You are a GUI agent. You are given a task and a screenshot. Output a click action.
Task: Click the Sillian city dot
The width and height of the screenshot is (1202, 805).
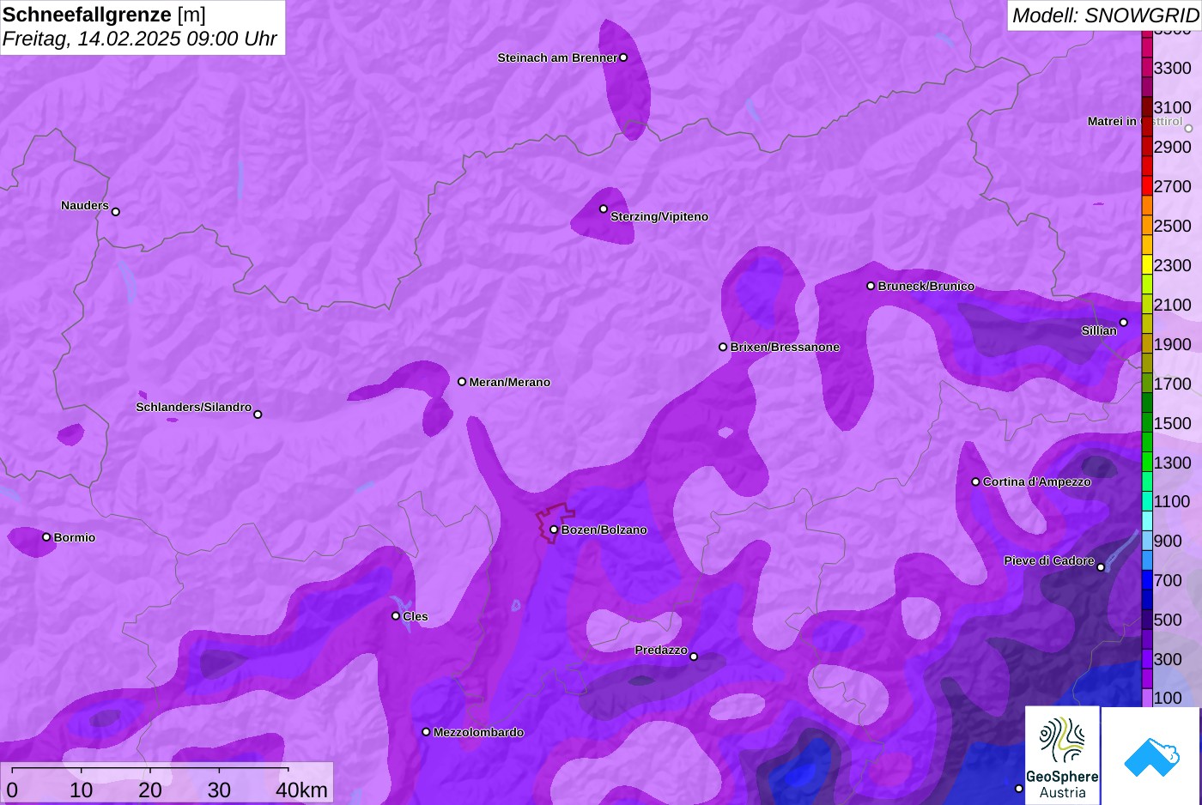(x=1124, y=323)
